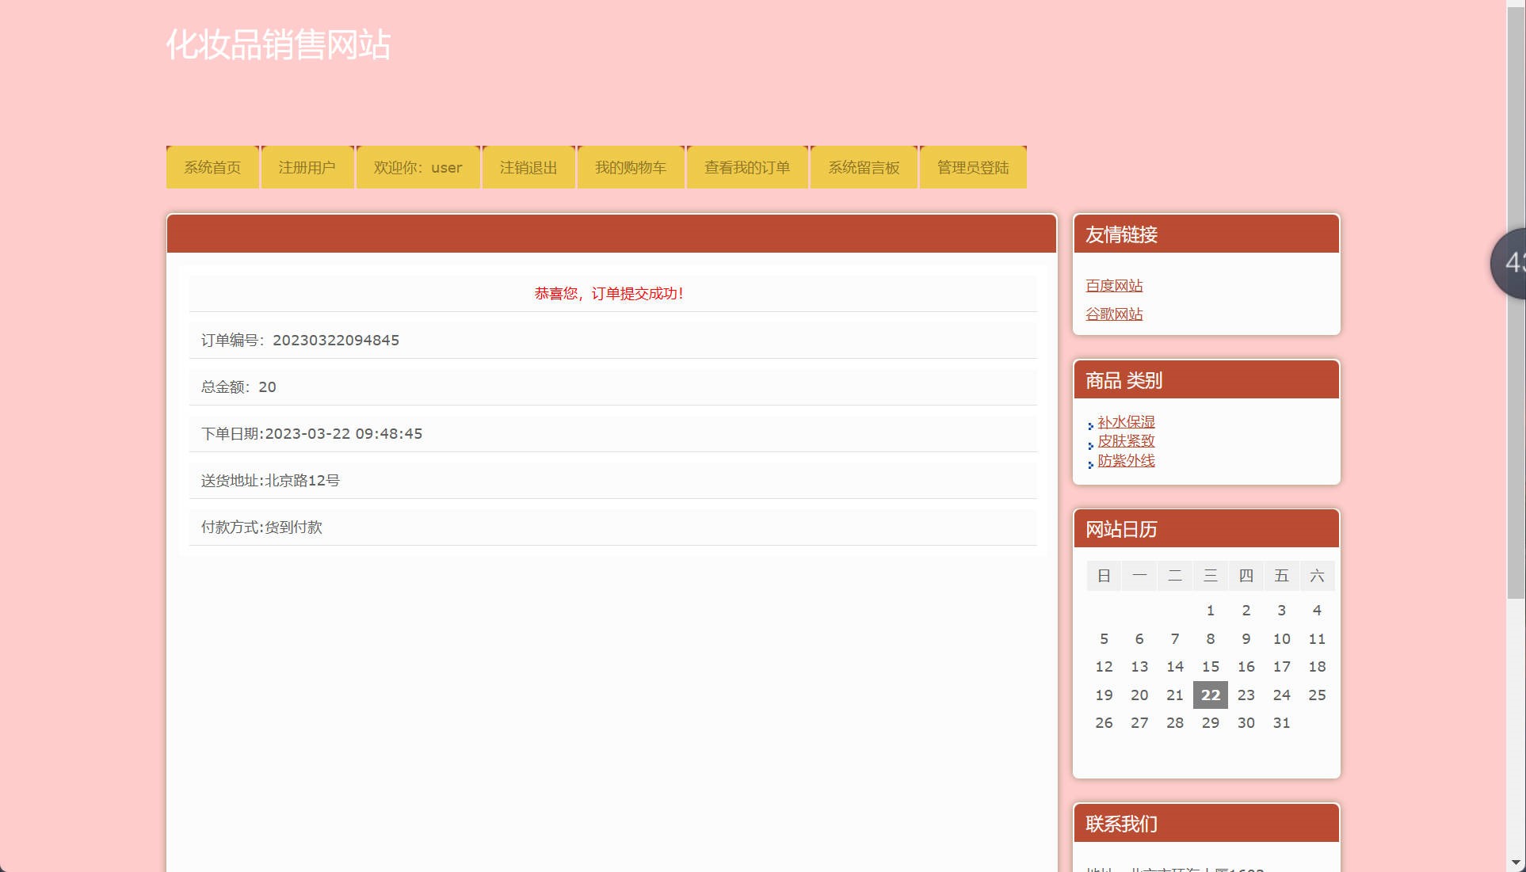Open the 百度网站 friendly link
Screen dimensions: 1526x872
tap(1113, 286)
